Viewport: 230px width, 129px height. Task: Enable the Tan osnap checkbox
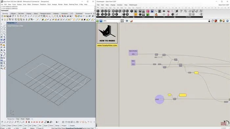[x=38, y=126]
